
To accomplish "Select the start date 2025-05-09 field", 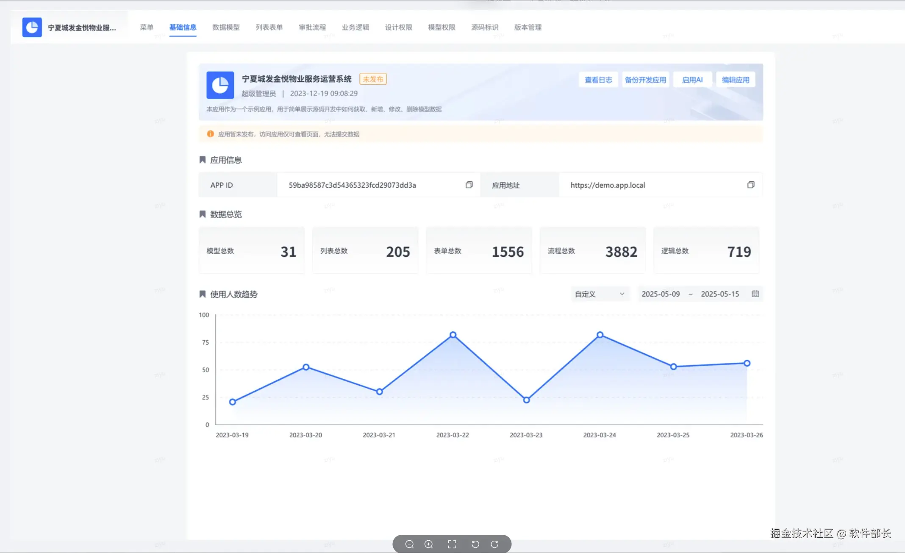I will pos(661,294).
